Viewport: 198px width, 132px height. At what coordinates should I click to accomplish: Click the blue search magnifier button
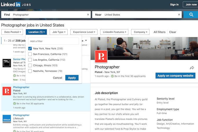click(x=191, y=15)
